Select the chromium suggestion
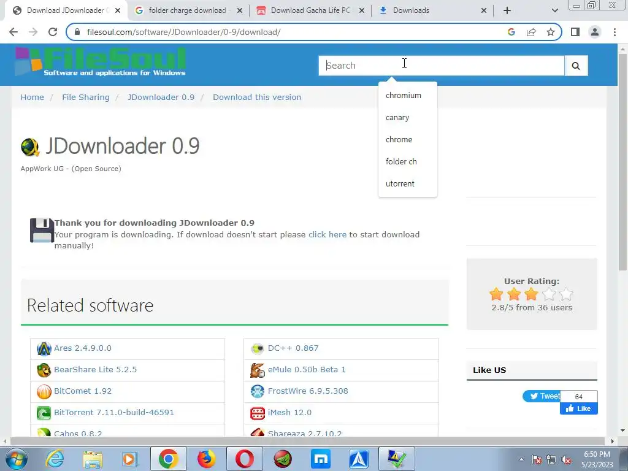628x471 pixels. point(407,95)
